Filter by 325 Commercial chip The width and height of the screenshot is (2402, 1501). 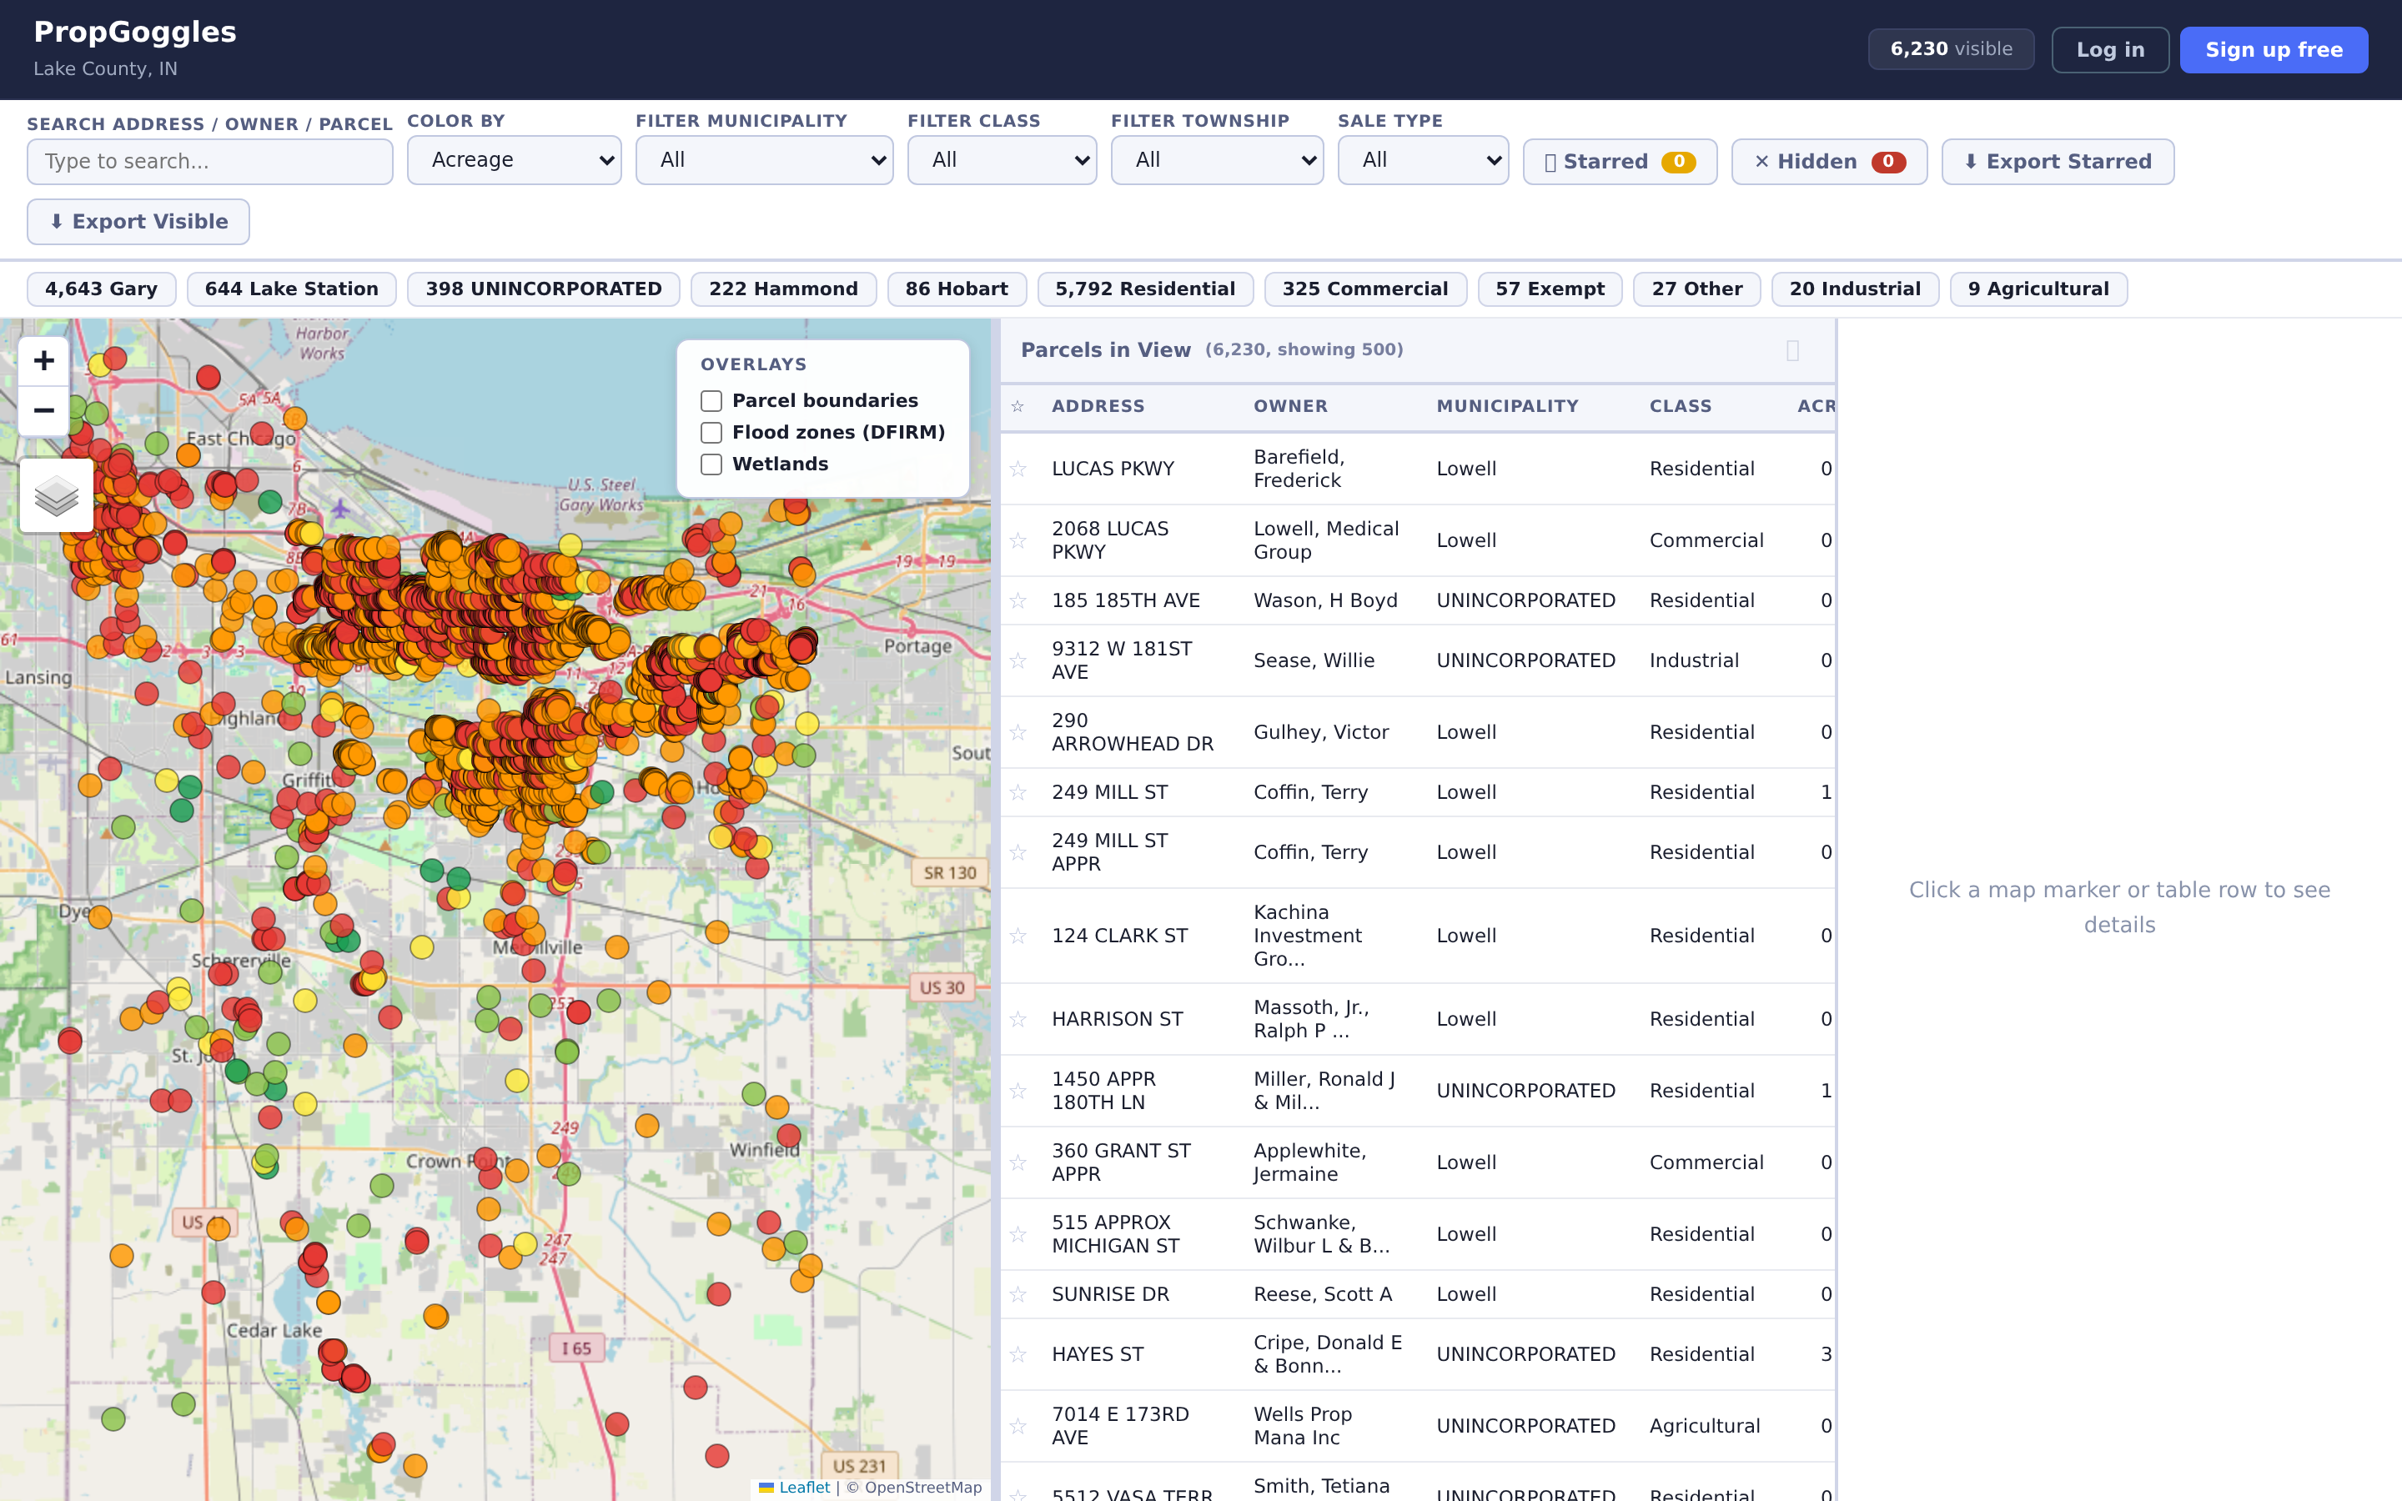[1366, 289]
